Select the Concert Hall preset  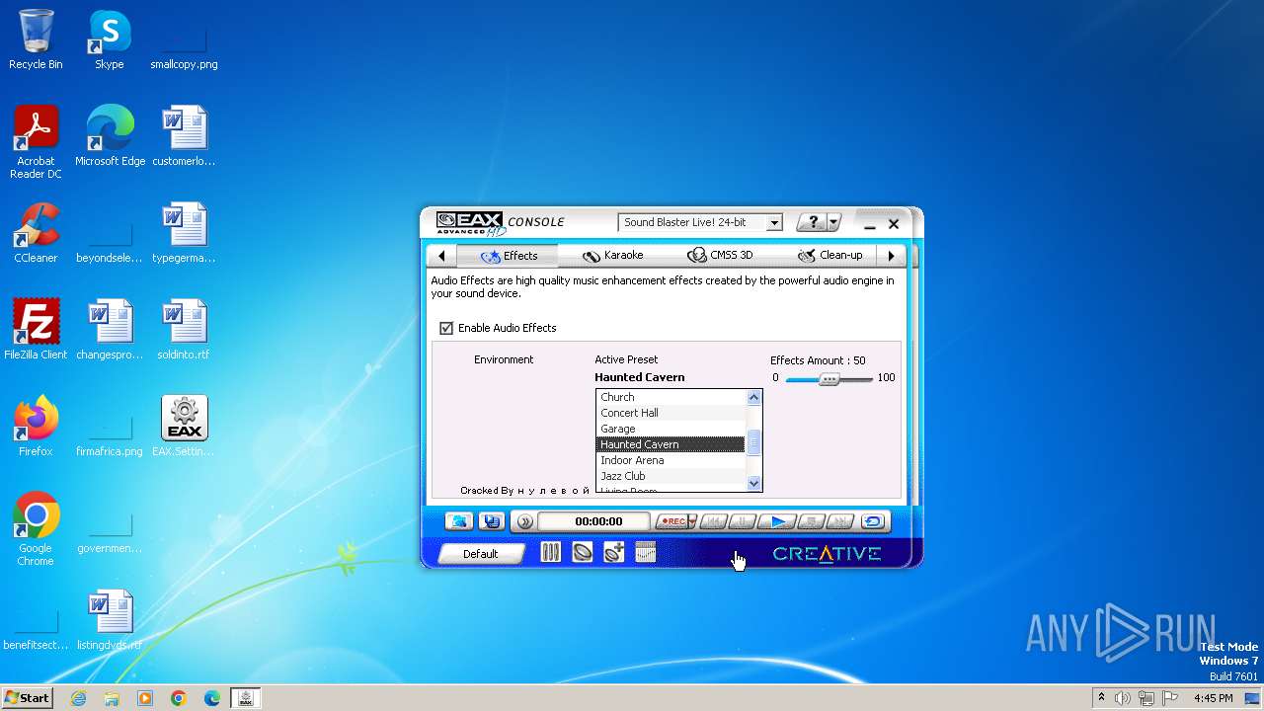pyautogui.click(x=671, y=413)
